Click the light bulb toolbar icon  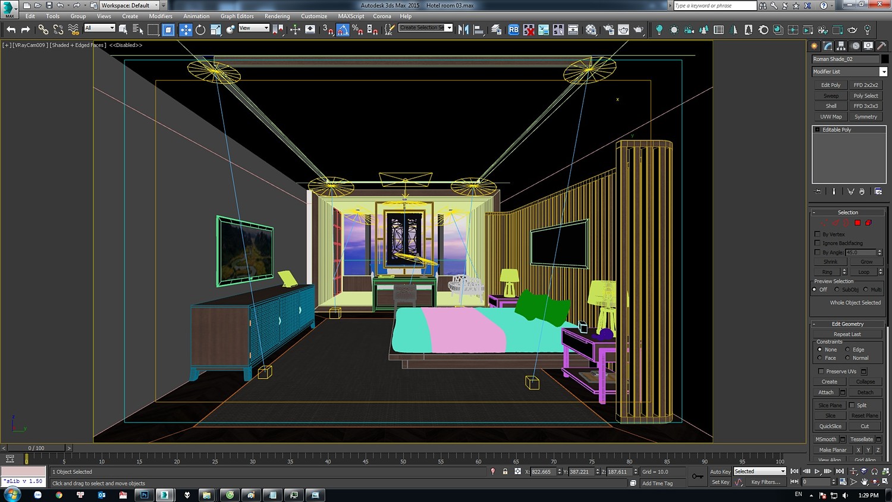(x=659, y=29)
